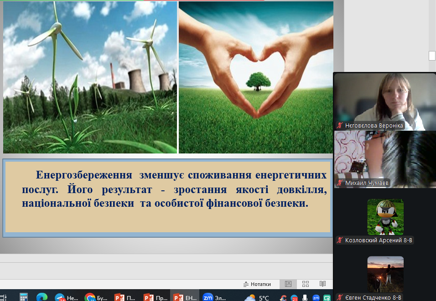Click Євген Стадченко's profile picture
Viewport: 436px width, 301px height.
tap(385, 274)
